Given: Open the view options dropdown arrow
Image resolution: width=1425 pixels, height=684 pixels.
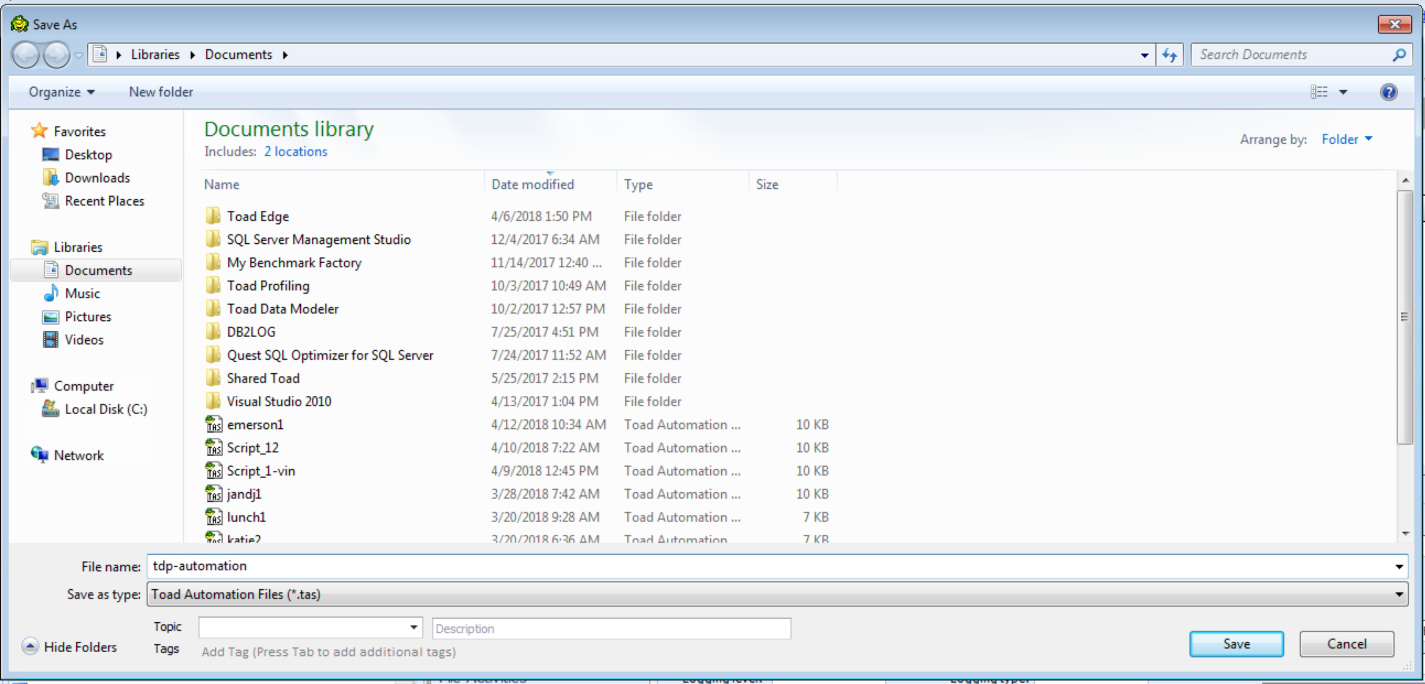Looking at the screenshot, I should 1343,92.
